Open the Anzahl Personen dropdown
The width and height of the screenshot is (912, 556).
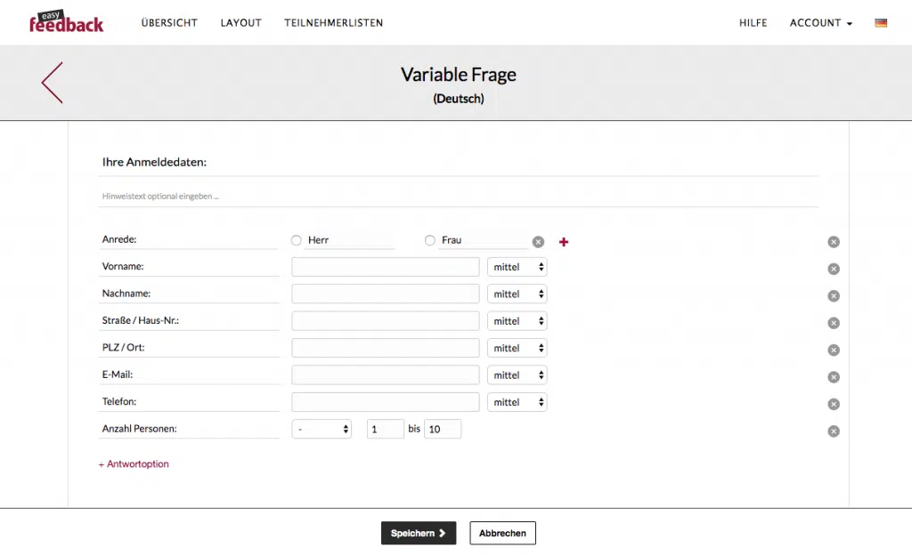pos(322,429)
